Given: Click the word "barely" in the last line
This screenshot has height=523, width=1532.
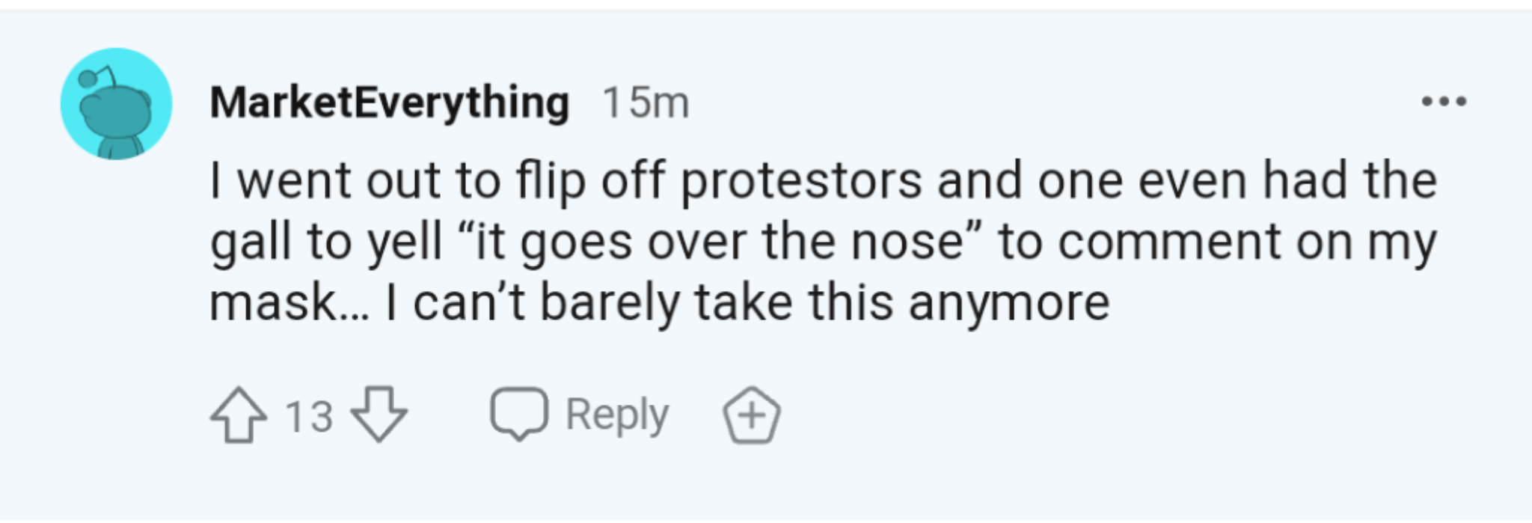Looking at the screenshot, I should [x=609, y=303].
